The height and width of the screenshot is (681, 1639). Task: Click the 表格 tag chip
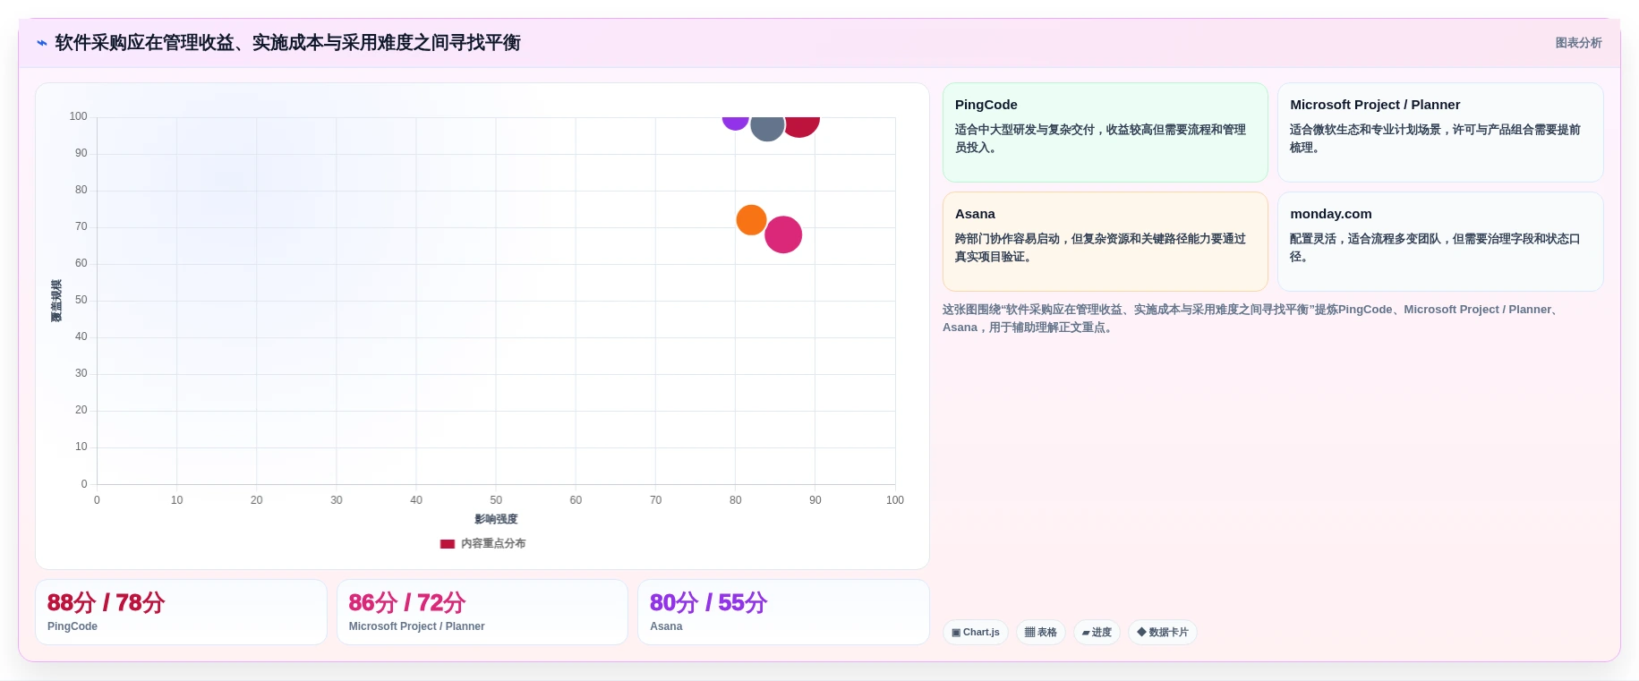1041,633
